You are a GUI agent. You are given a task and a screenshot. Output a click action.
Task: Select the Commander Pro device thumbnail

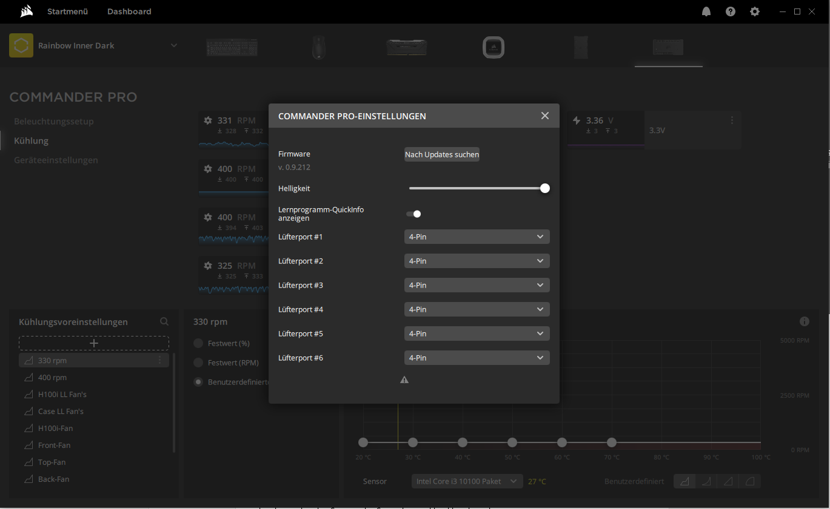[x=668, y=47]
